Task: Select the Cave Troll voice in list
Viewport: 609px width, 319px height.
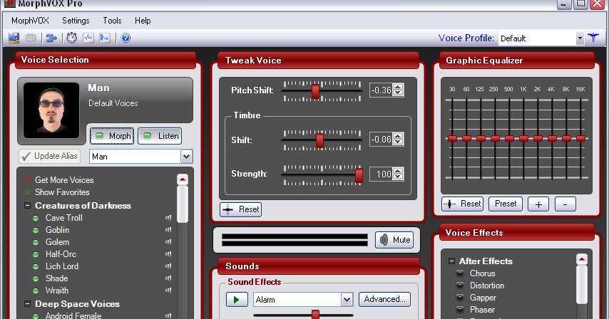Action: pyautogui.click(x=64, y=218)
